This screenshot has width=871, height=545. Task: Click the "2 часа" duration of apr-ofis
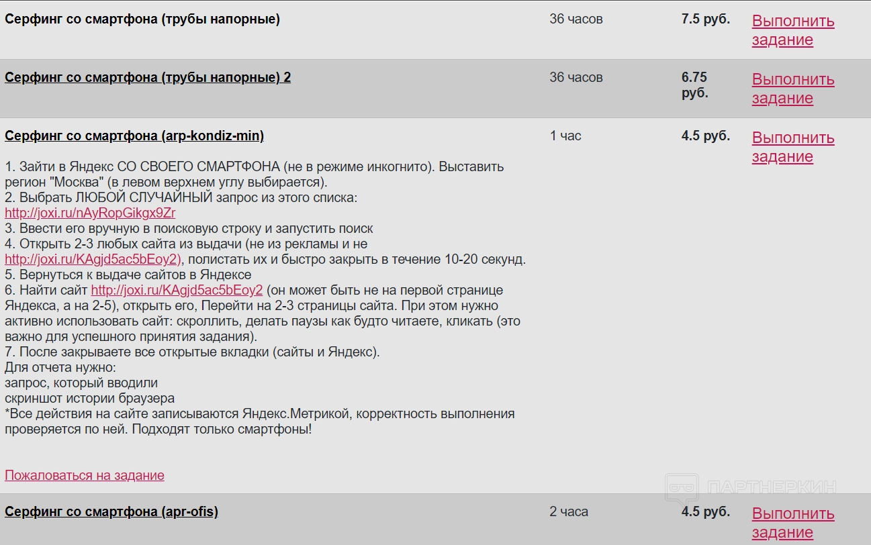(569, 511)
